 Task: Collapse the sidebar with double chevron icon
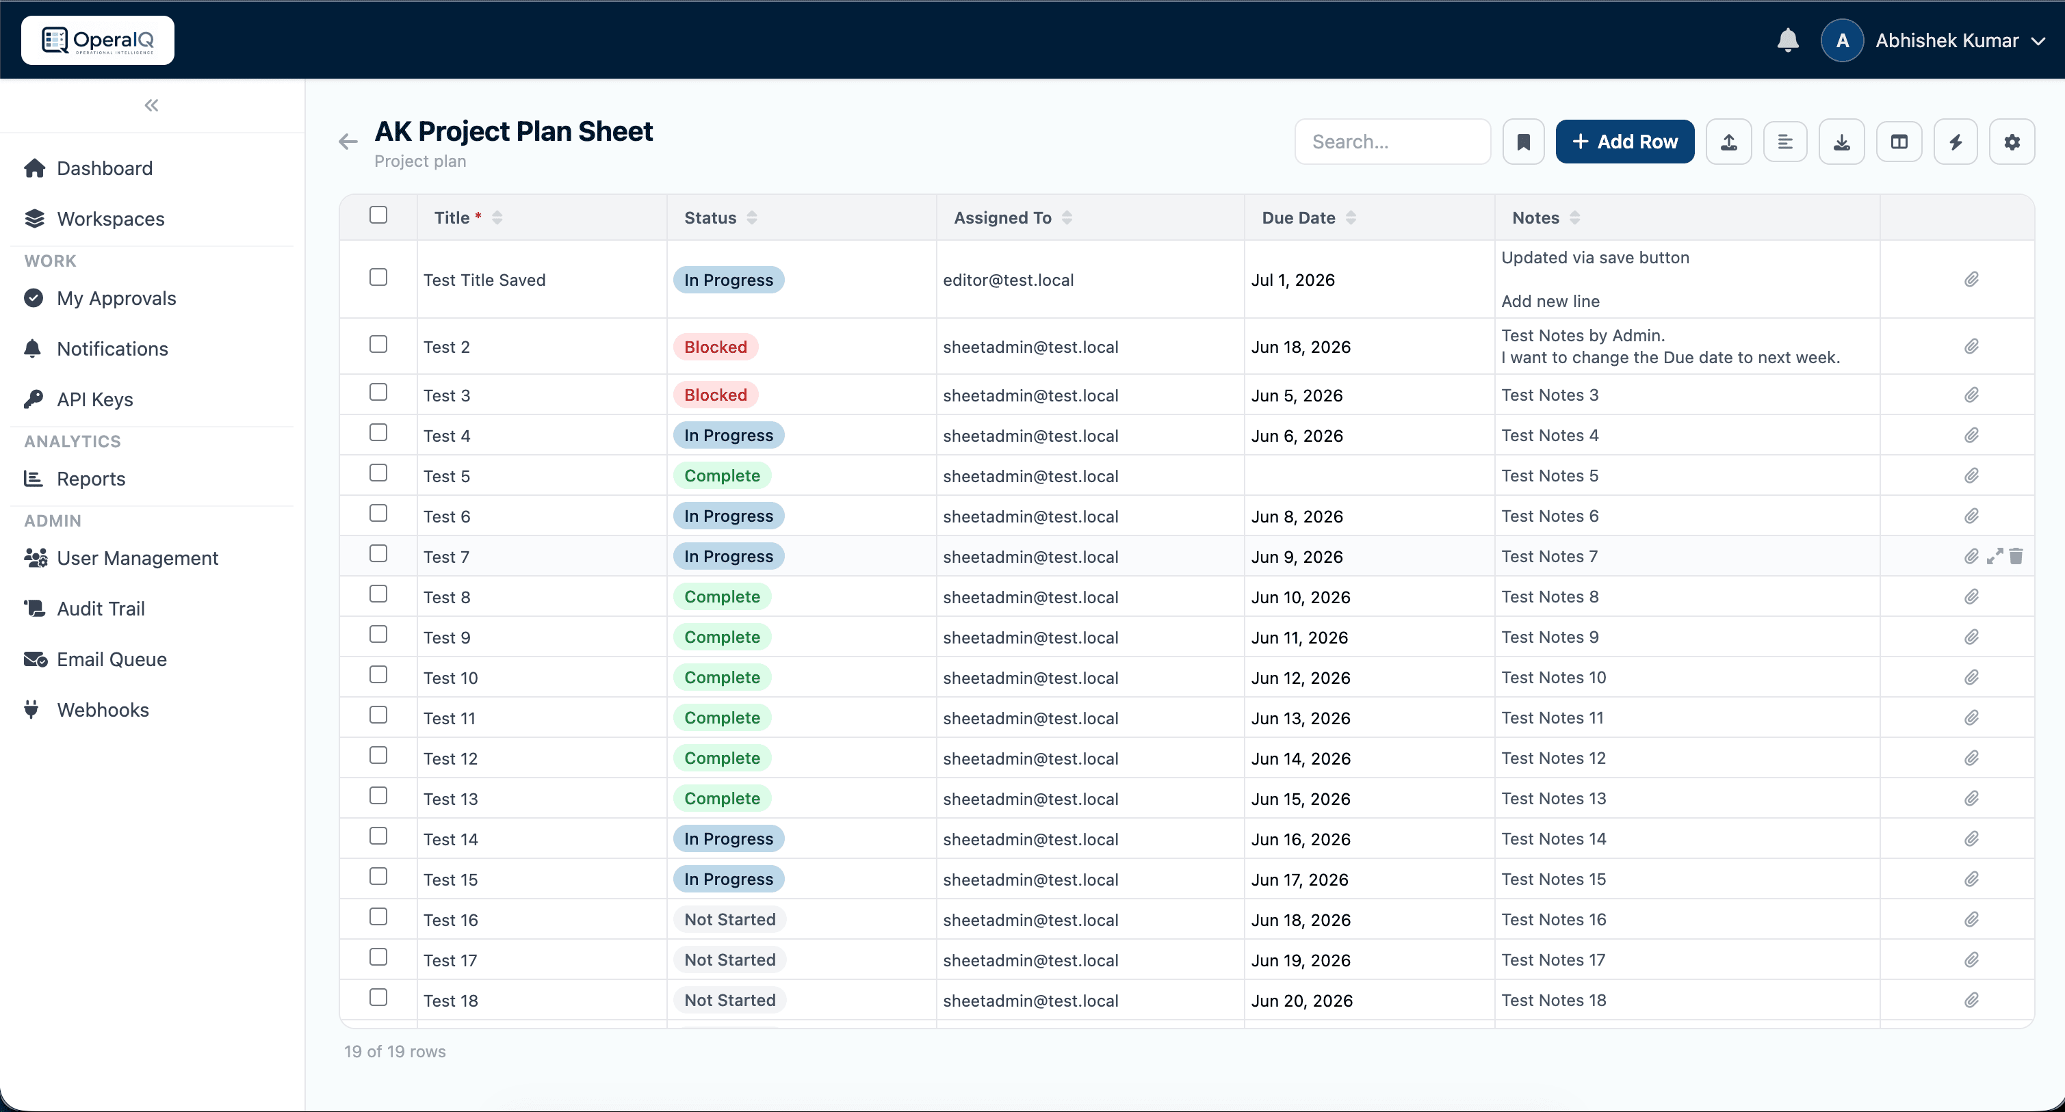pyautogui.click(x=151, y=105)
